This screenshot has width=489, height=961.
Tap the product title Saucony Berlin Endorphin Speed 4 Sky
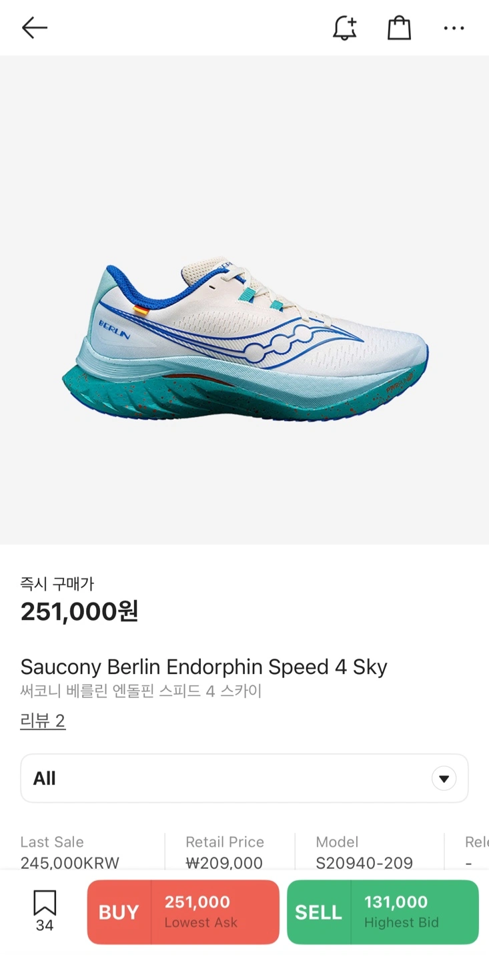204,667
